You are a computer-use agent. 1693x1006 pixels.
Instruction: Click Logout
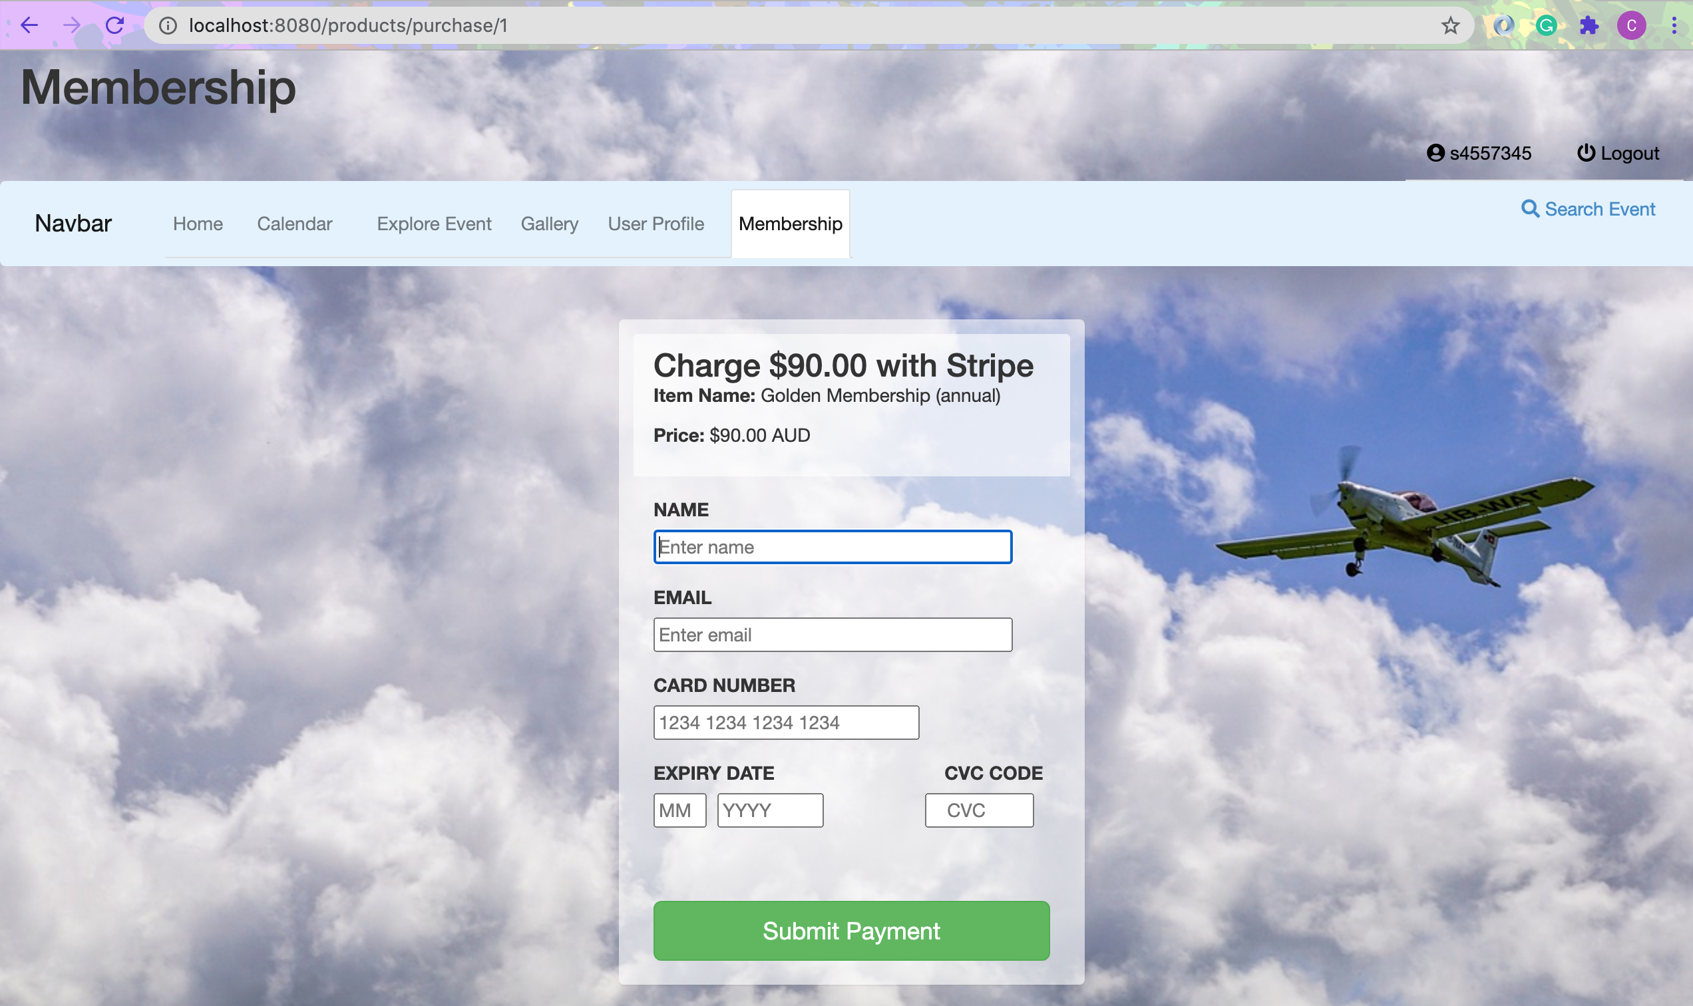pos(1618,153)
